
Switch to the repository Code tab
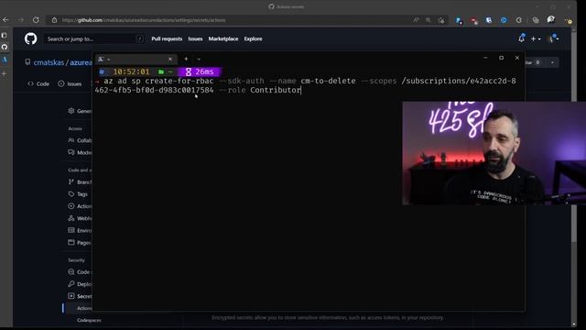pos(38,83)
